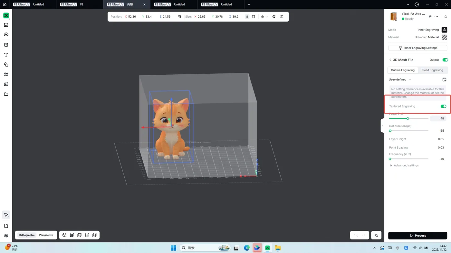Click the Inner Engraving mode icon
This screenshot has height=253, width=451.
pyautogui.click(x=444, y=30)
